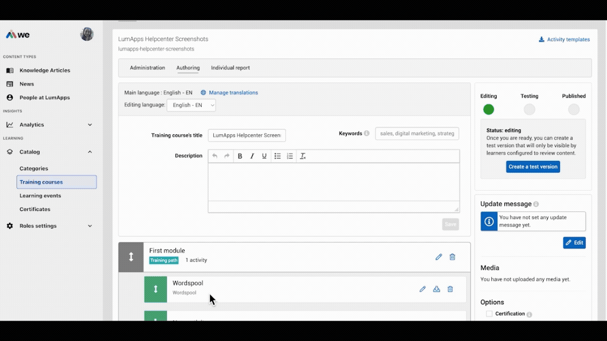Click the Certification info icon
This screenshot has height=341, width=607.
[529, 315]
